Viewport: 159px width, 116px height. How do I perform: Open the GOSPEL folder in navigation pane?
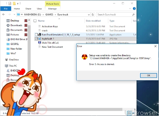(x=15, y=44)
